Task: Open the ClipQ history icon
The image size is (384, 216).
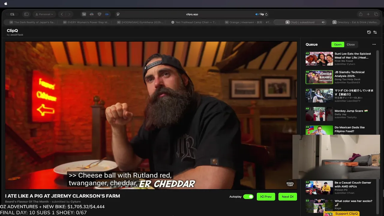Action: click(x=369, y=32)
